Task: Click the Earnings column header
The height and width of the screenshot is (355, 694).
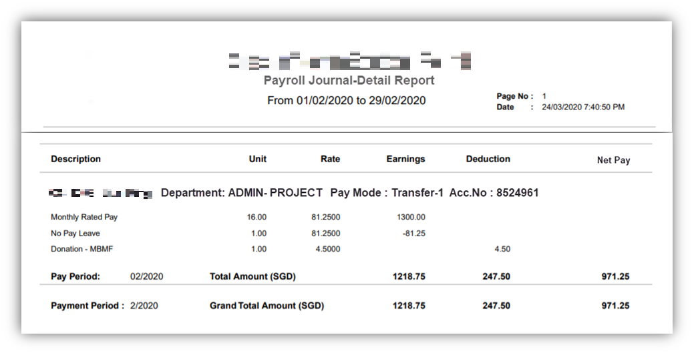Action: coord(405,159)
